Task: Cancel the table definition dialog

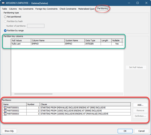Action: pos(141,131)
